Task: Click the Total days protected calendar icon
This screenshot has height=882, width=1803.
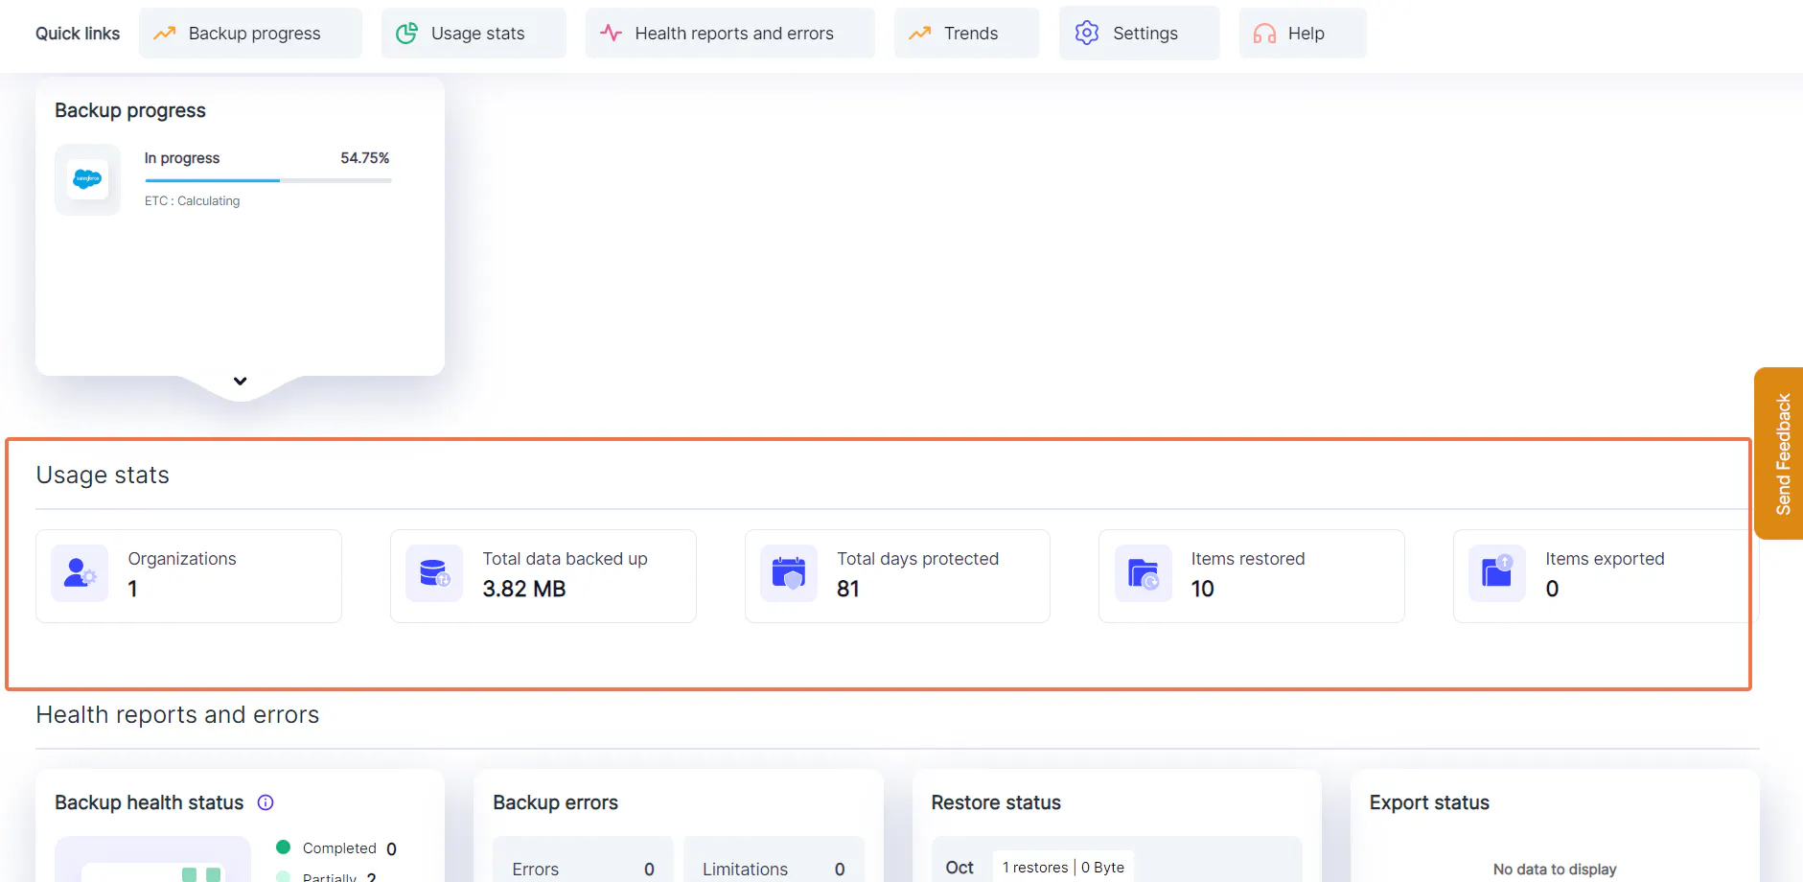Action: pyautogui.click(x=789, y=573)
